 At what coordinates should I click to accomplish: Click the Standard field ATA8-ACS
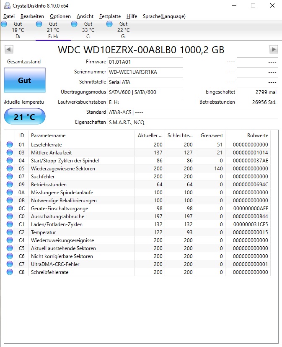point(193,112)
